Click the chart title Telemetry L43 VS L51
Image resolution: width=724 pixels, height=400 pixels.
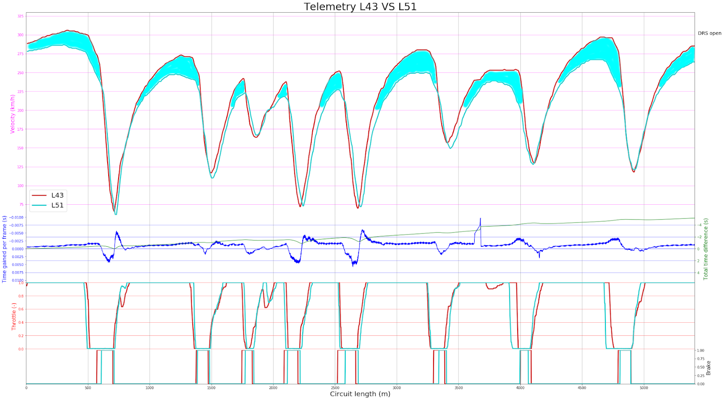(x=360, y=7)
